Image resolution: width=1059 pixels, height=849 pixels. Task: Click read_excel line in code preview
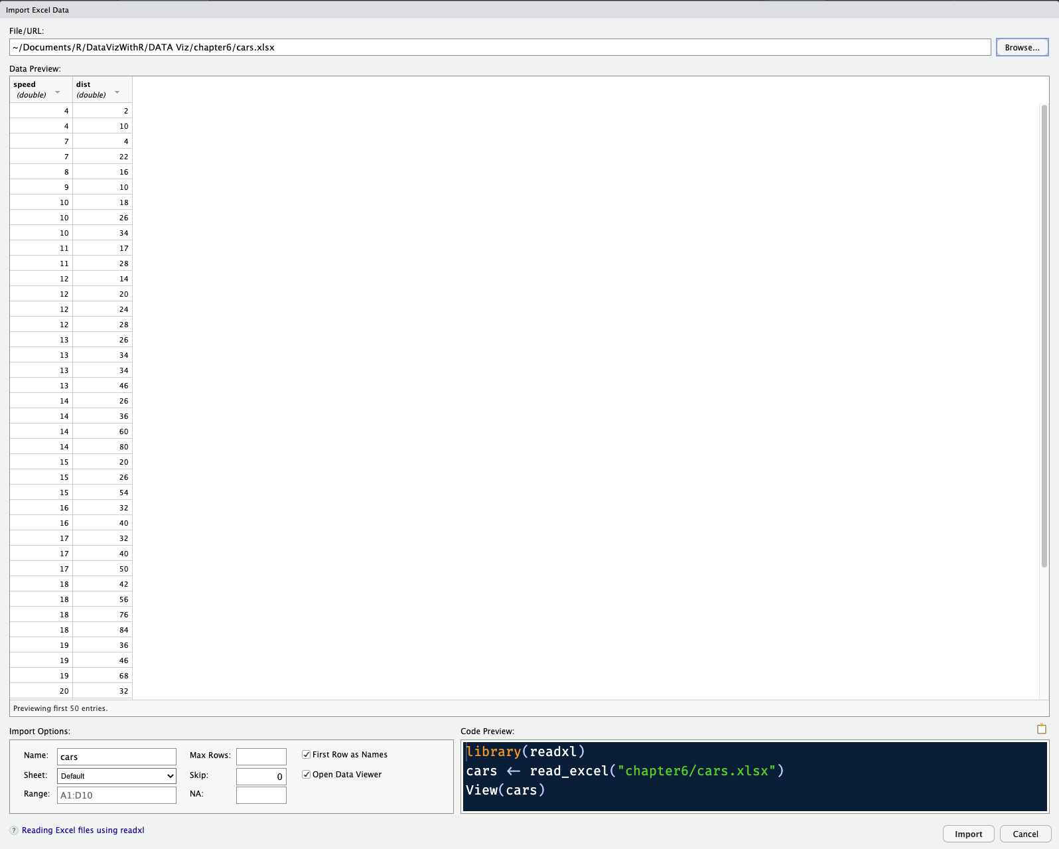click(625, 771)
